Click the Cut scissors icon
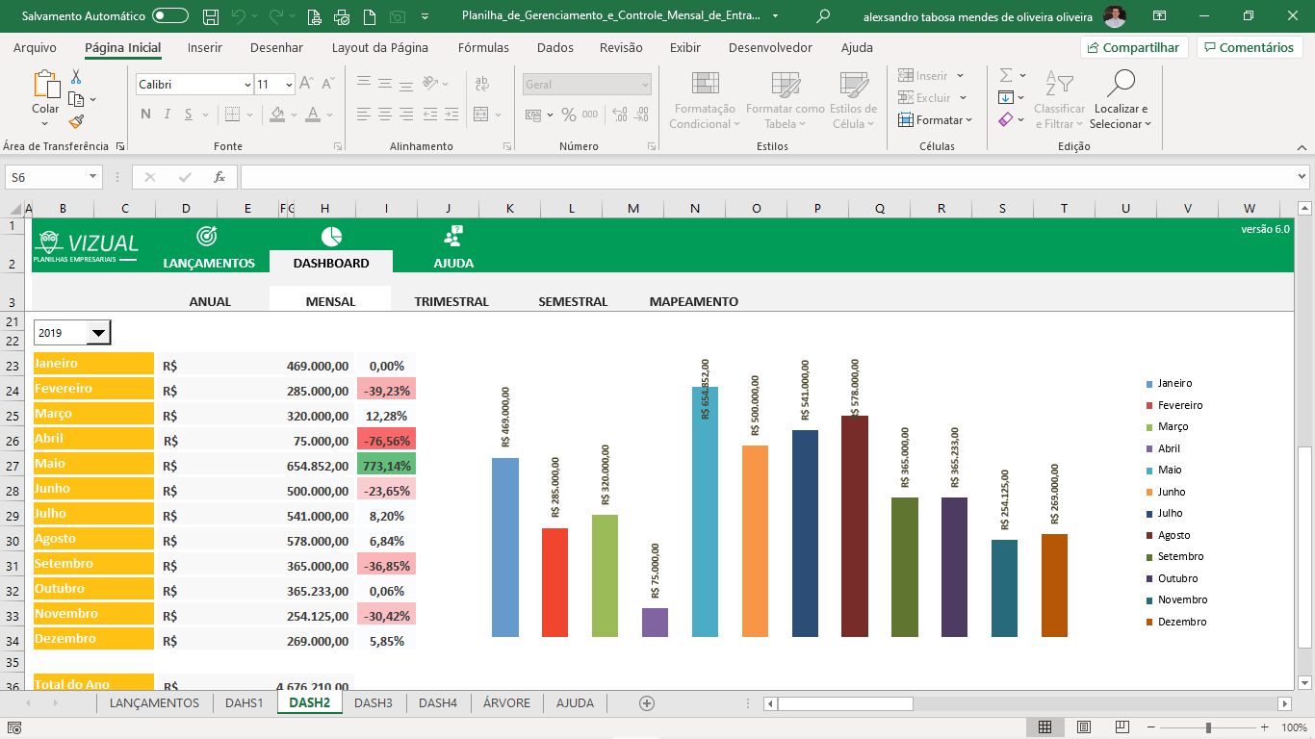Viewport: 1315px width, 739px height. 76,77
